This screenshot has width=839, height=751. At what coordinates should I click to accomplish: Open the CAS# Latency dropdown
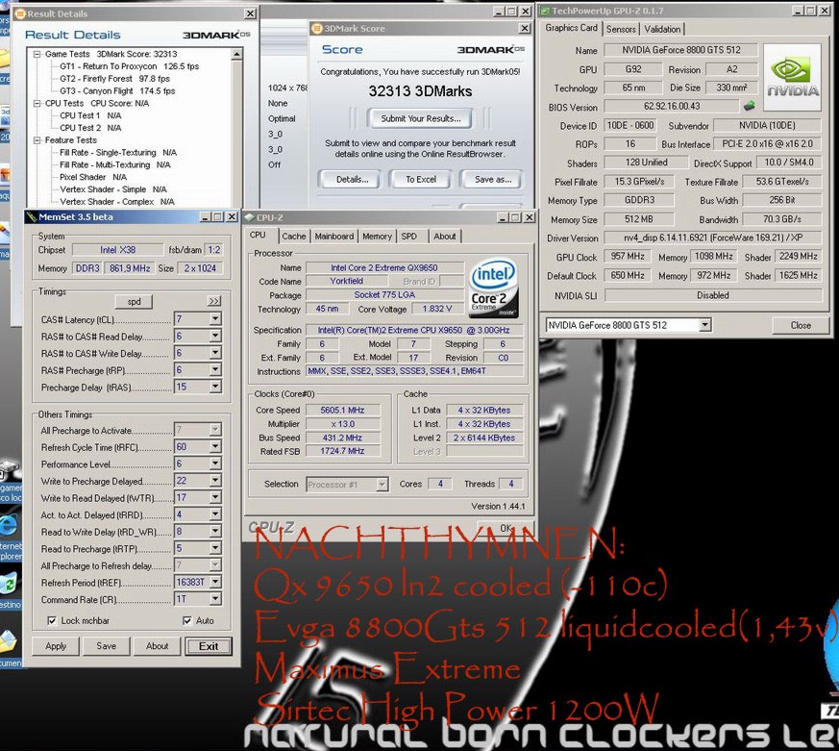215,319
